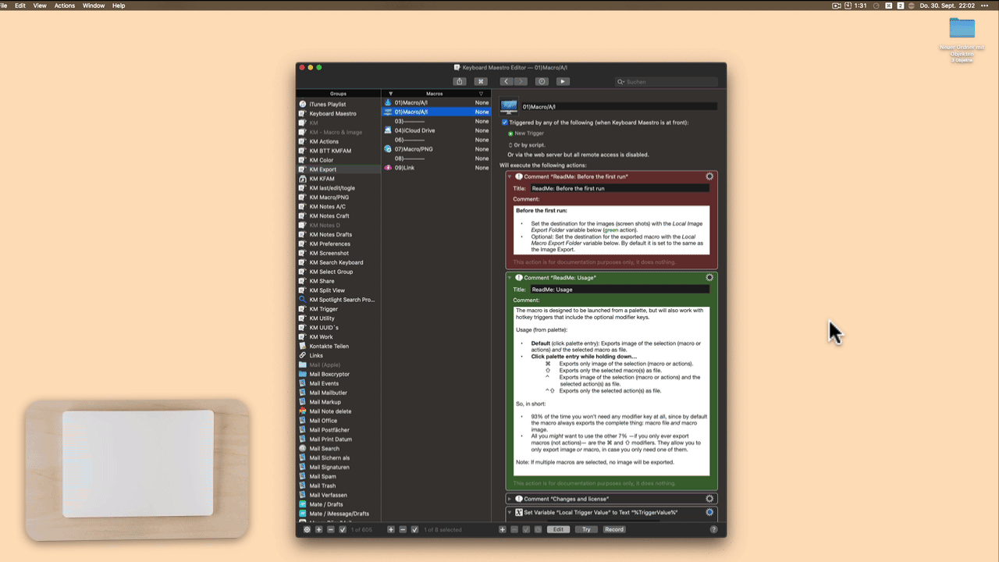Select the first 01)Macro/A/I macro with download icon

pos(436,102)
